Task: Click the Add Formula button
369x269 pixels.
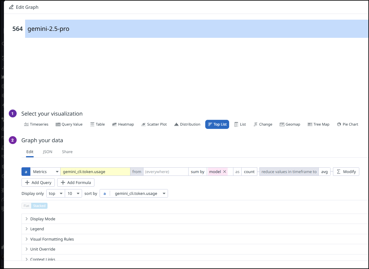Action: tap(76, 182)
